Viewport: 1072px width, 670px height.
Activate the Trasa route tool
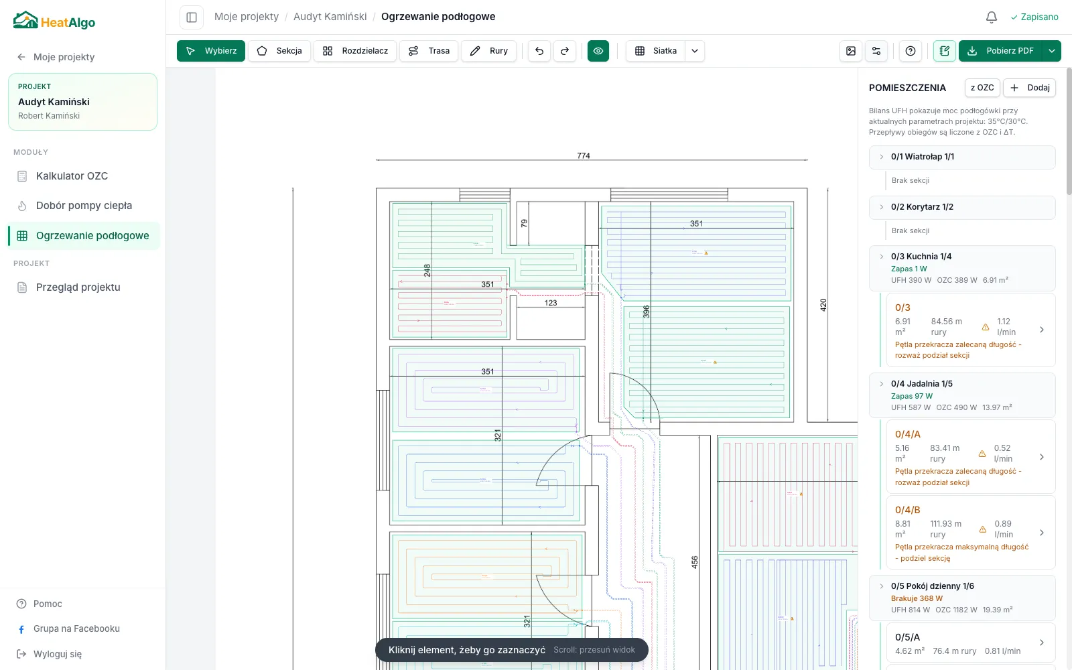pos(429,51)
